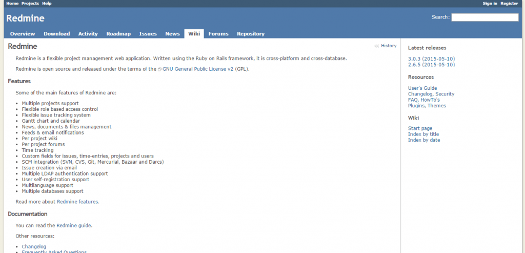Open the GNU General Public License v2 link
The height and width of the screenshot is (253, 525).
click(198, 69)
